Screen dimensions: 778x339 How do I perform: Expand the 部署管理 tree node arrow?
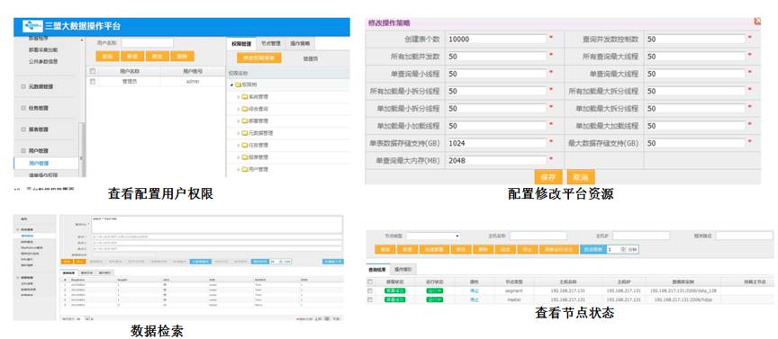(238, 120)
